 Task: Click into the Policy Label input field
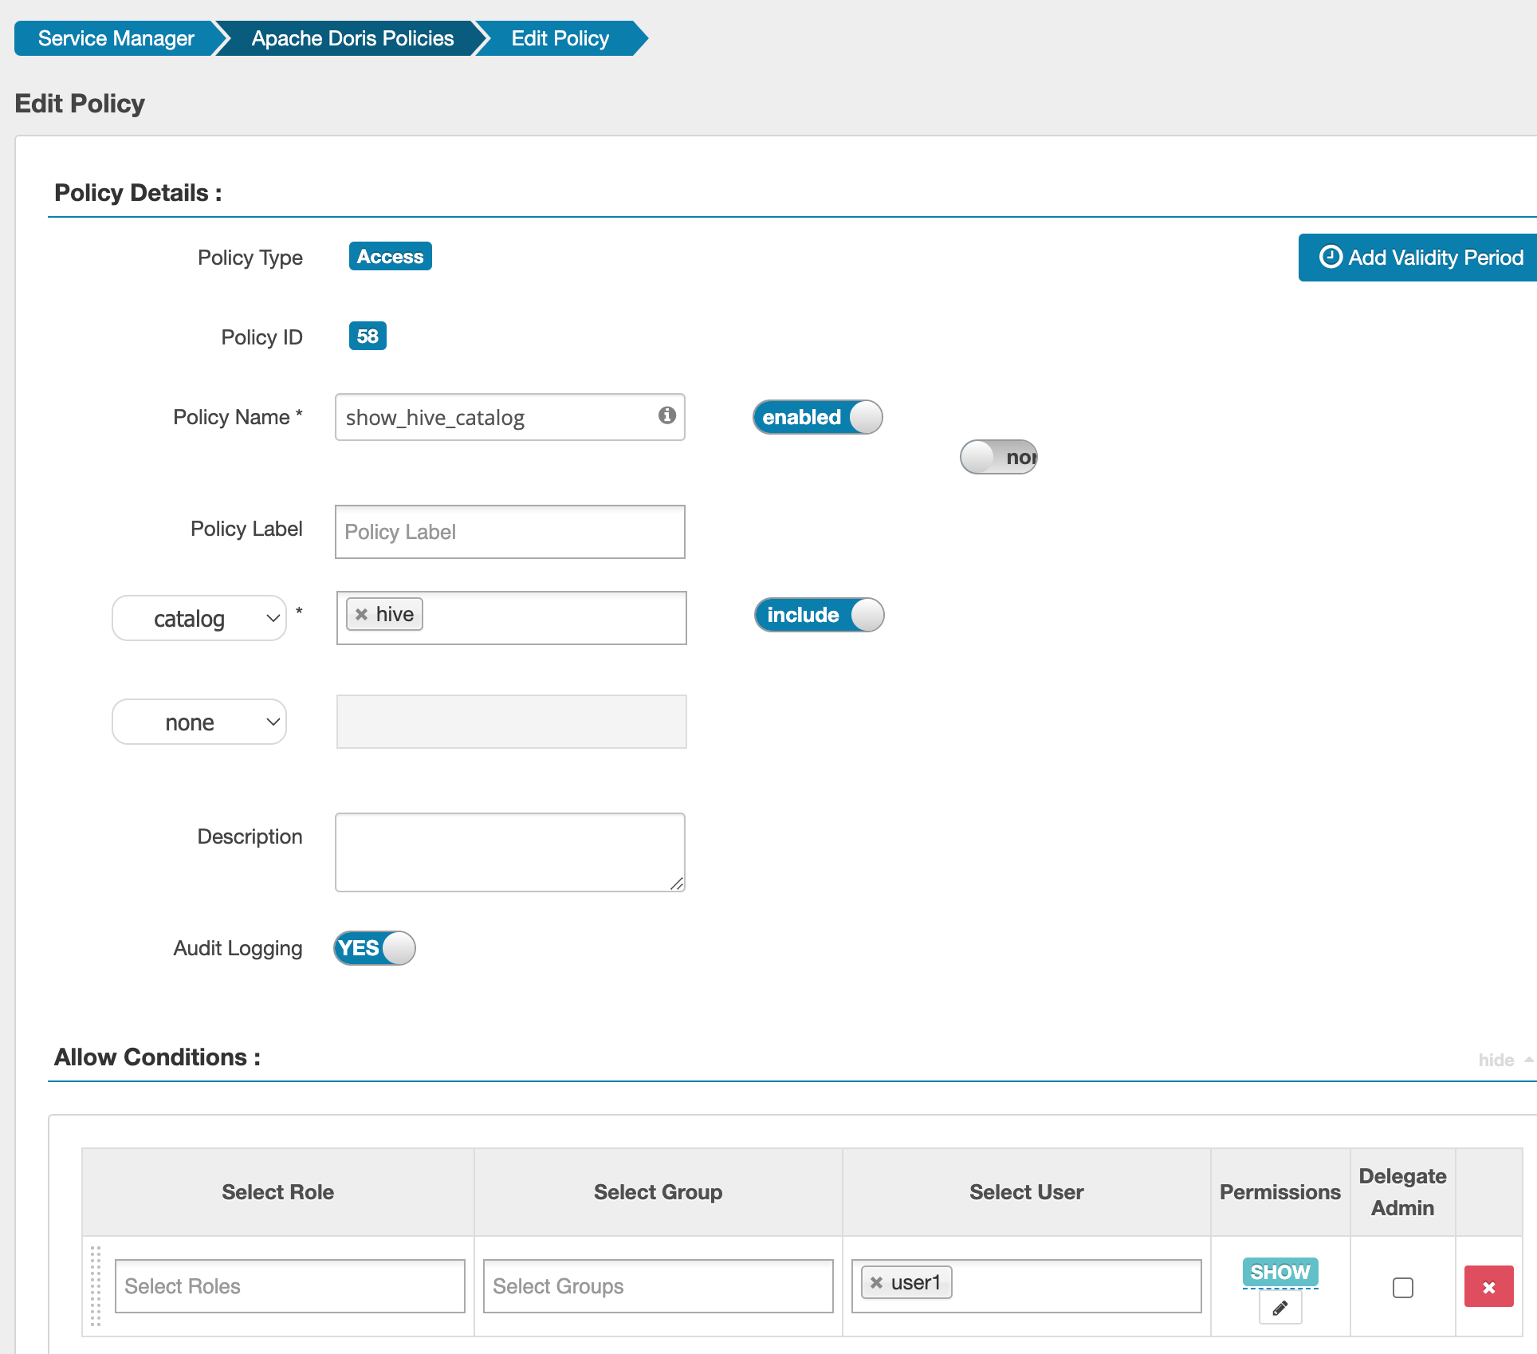tap(509, 532)
